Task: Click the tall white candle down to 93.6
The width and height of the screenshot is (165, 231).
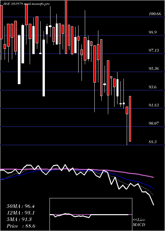Action: 44,68
